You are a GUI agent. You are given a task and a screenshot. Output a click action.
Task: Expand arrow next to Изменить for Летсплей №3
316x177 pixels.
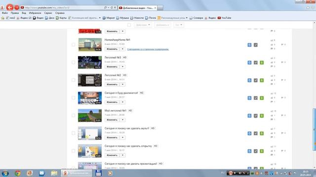122,67
